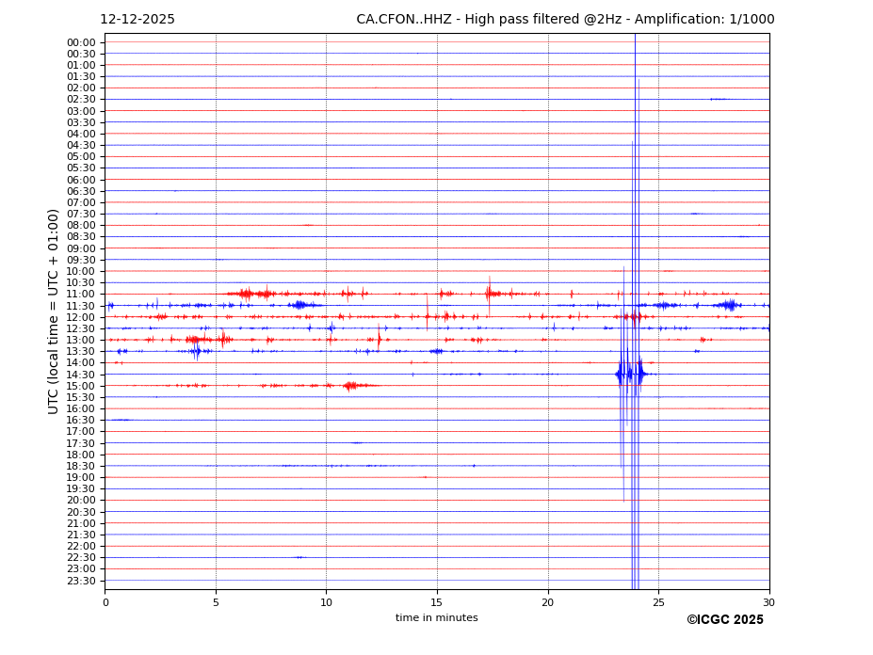Image resolution: width=873 pixels, height=655 pixels.
Task: Select the 23:30 time label on the y-axis
Action: click(81, 581)
